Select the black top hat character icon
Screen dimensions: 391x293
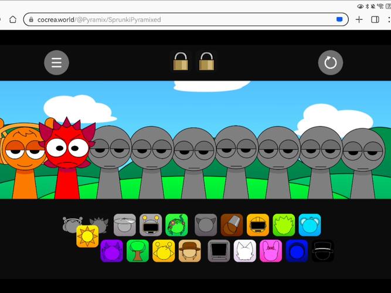[323, 251]
